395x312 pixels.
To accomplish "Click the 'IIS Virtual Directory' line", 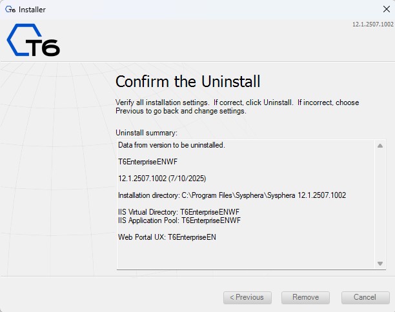I will click(x=179, y=212).
